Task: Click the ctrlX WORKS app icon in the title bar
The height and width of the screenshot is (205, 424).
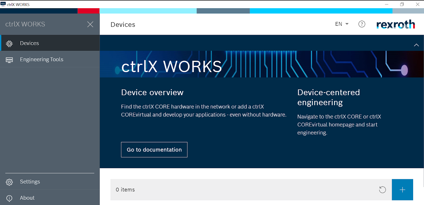Action: coord(3,4)
